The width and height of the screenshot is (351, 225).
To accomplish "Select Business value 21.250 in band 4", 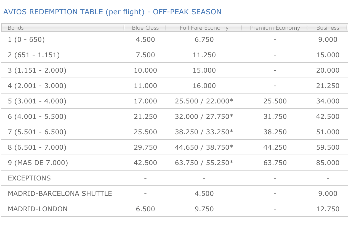I will 328,86.
